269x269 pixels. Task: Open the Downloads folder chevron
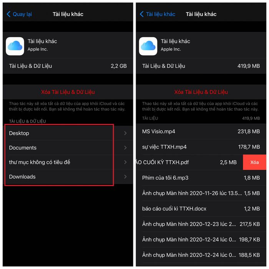click(125, 177)
